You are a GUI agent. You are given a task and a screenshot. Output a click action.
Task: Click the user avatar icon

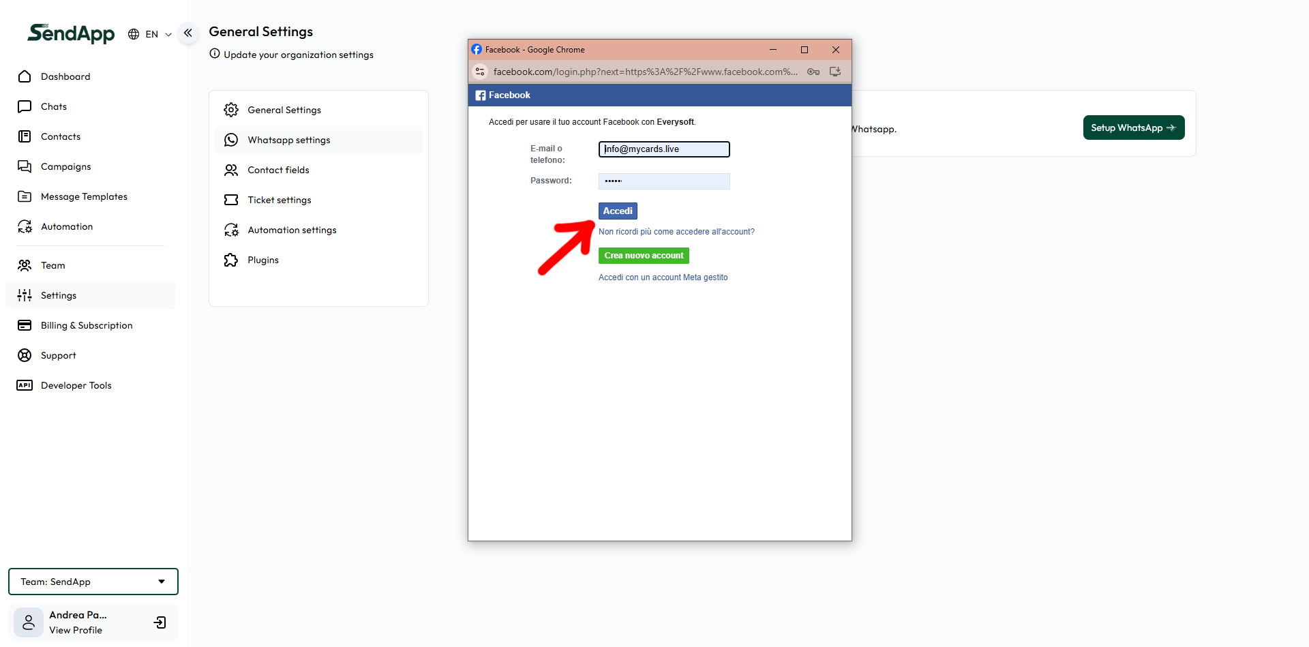29,622
